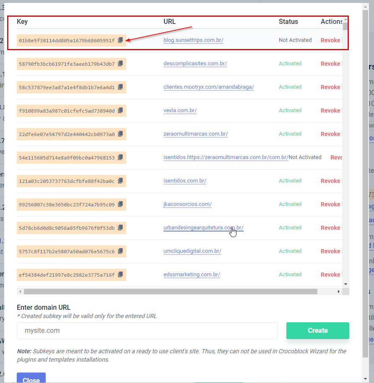Copy the vexla.com.br subkey
The height and width of the screenshot is (383, 374).
tap(120, 111)
